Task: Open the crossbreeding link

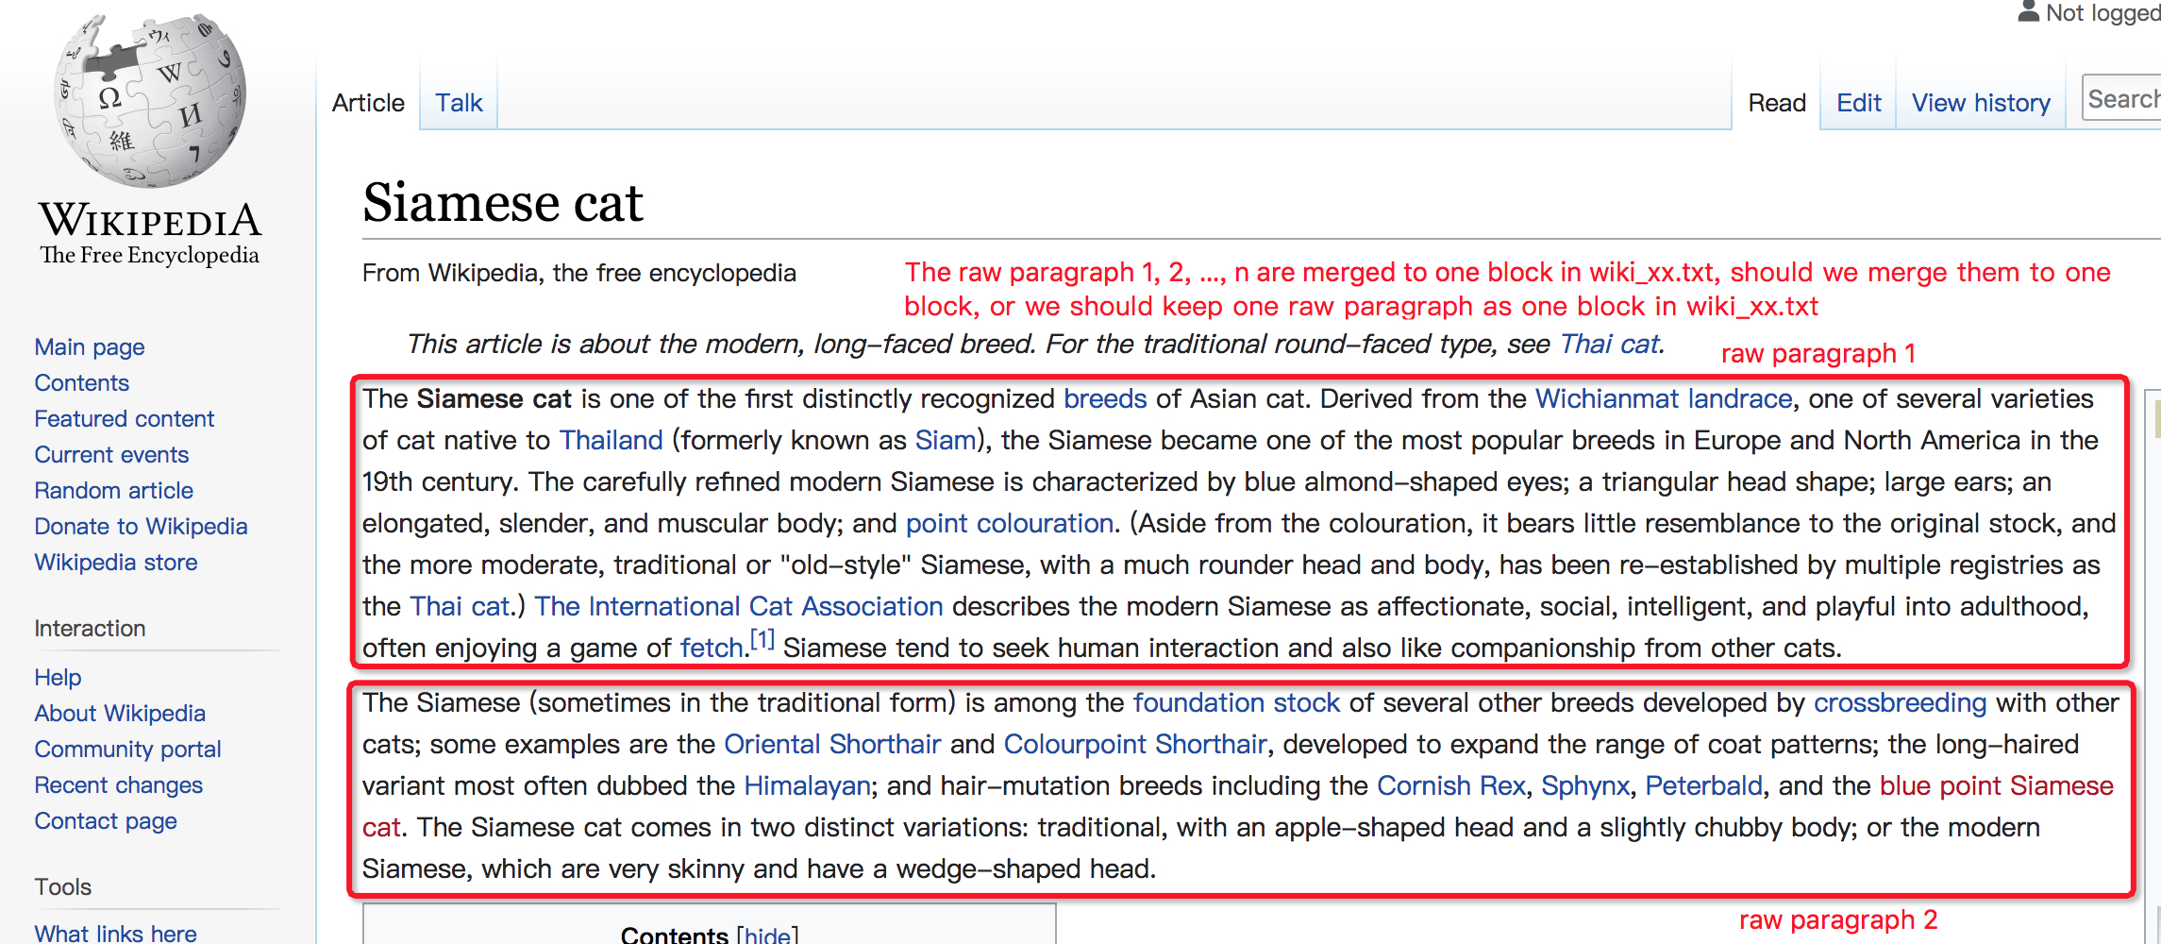Action: click(x=1900, y=702)
